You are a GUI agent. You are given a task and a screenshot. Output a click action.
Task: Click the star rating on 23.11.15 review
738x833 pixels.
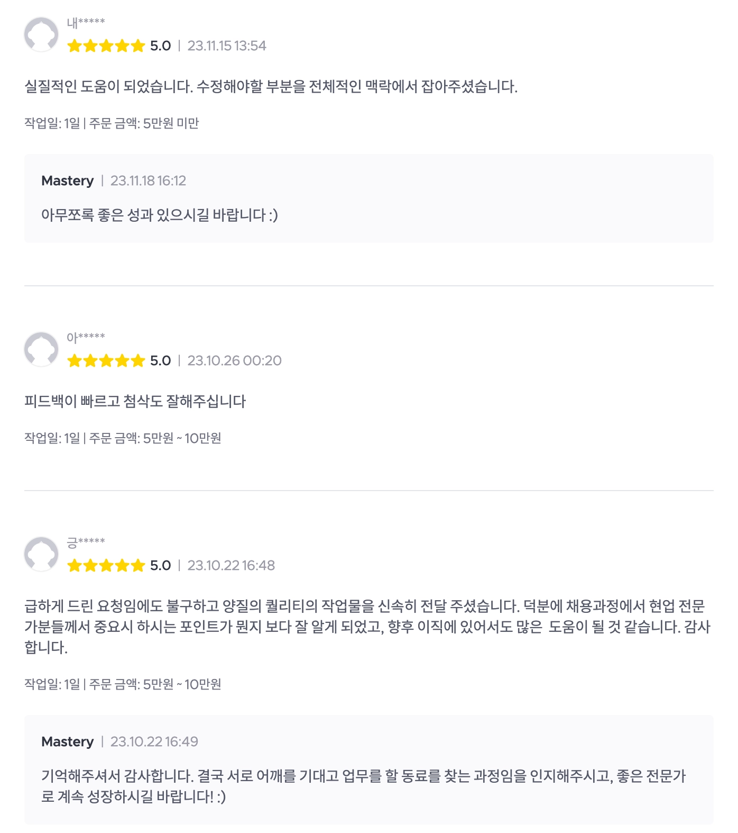106,46
